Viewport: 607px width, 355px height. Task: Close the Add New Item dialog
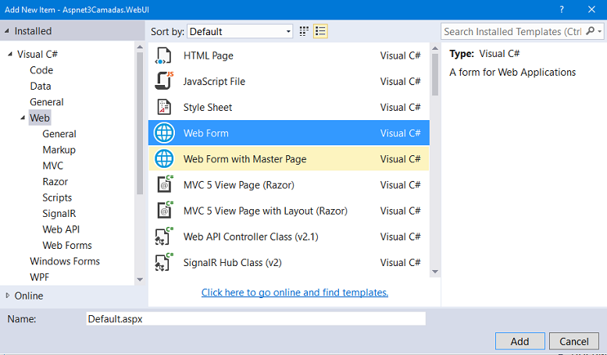coord(591,9)
